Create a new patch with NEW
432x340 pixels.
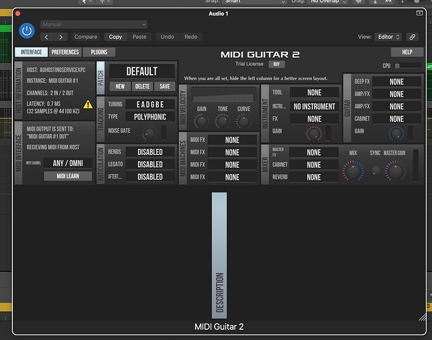(x=120, y=86)
